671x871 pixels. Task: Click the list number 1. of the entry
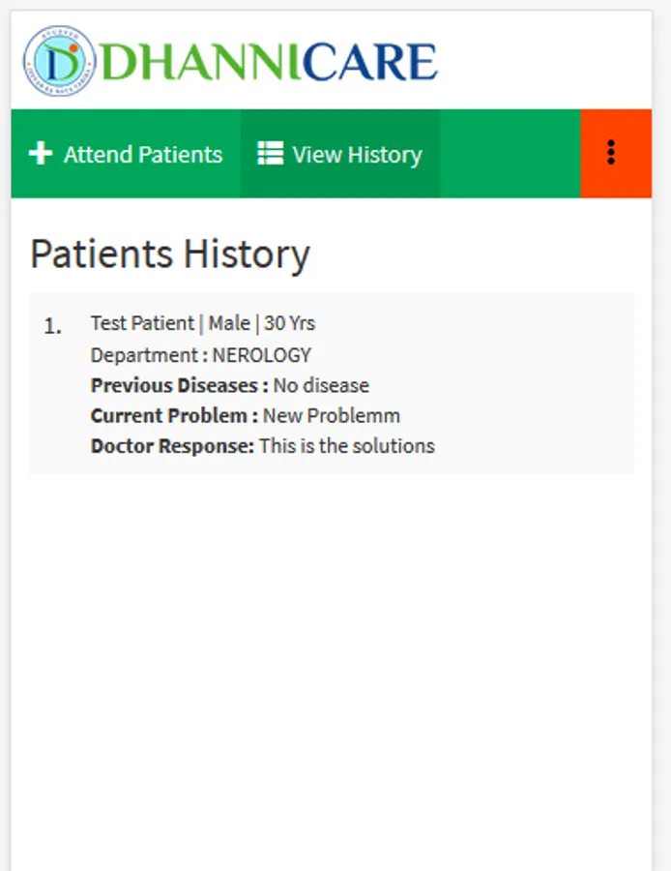pyautogui.click(x=52, y=326)
